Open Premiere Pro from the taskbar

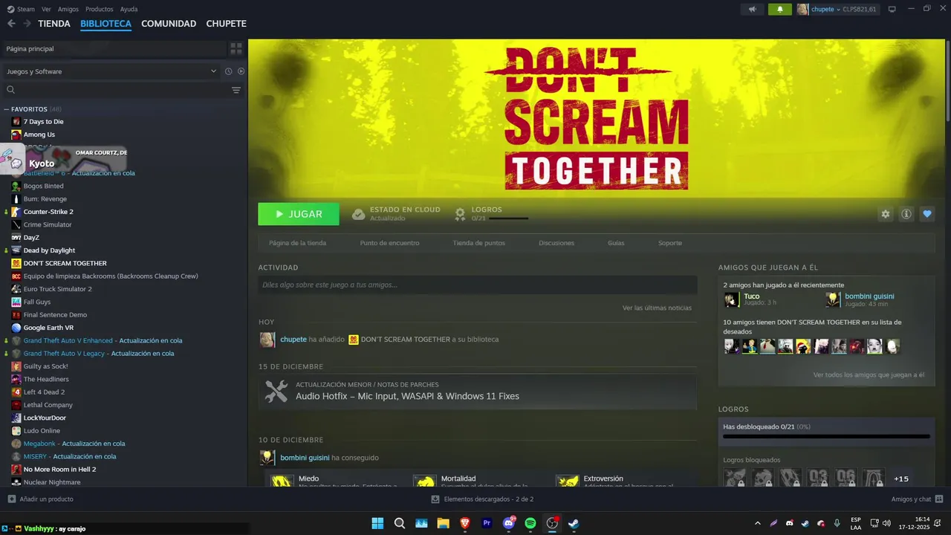coord(487,523)
